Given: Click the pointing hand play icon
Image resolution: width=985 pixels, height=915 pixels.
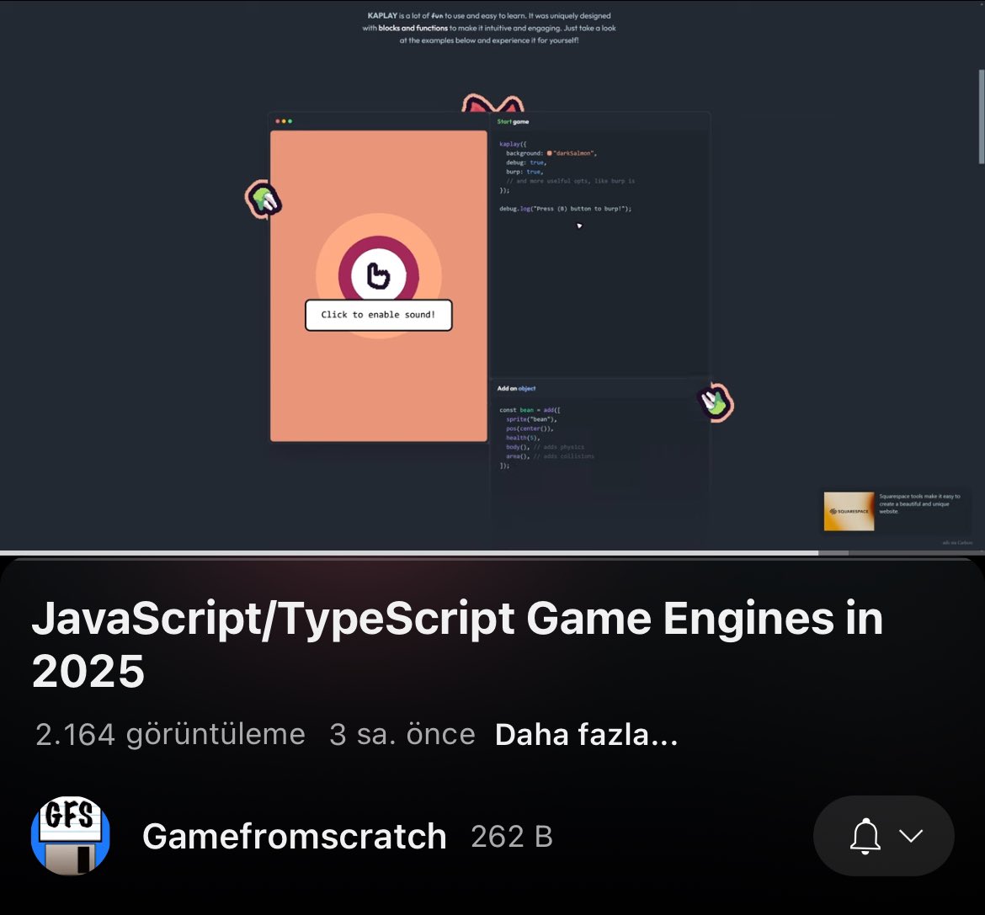Looking at the screenshot, I should click(378, 275).
